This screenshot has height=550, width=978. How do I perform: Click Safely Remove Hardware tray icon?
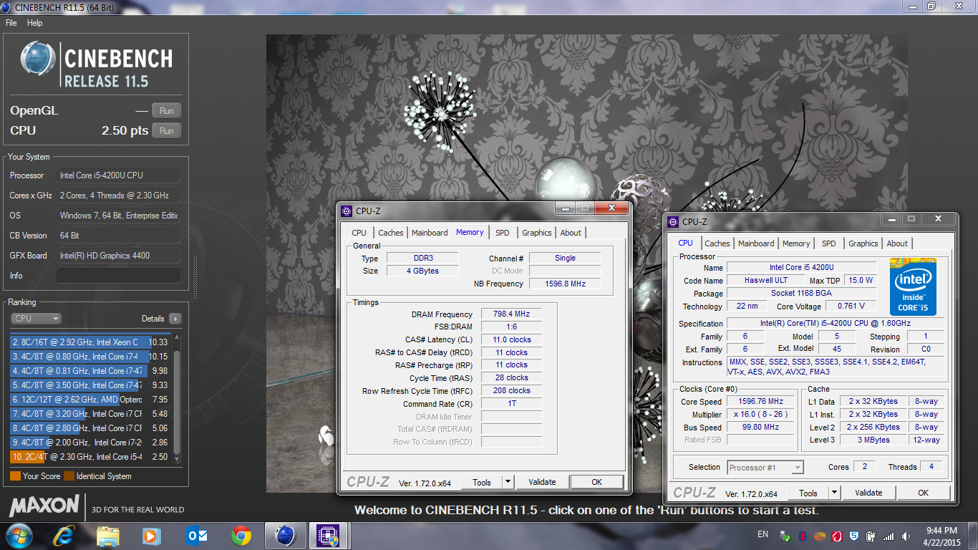785,536
